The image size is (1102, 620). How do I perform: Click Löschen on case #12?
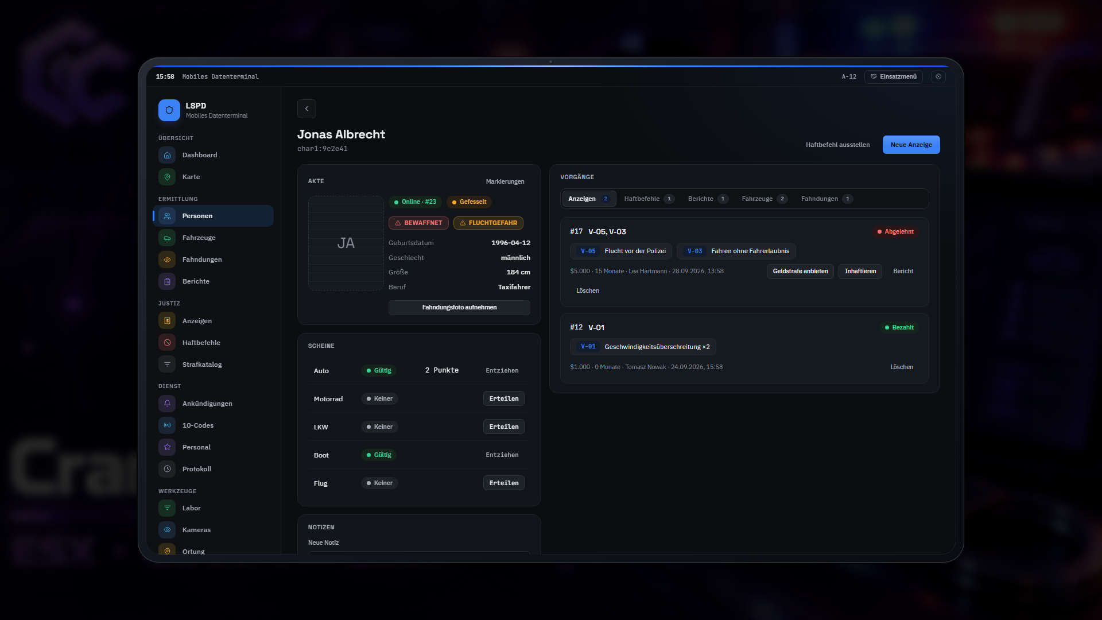(x=901, y=367)
